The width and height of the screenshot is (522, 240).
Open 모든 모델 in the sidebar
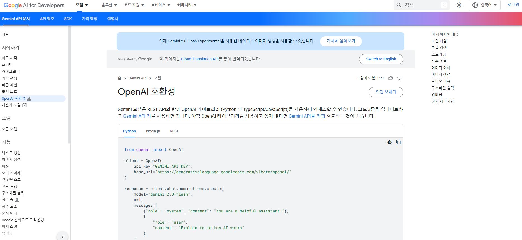(x=10, y=129)
